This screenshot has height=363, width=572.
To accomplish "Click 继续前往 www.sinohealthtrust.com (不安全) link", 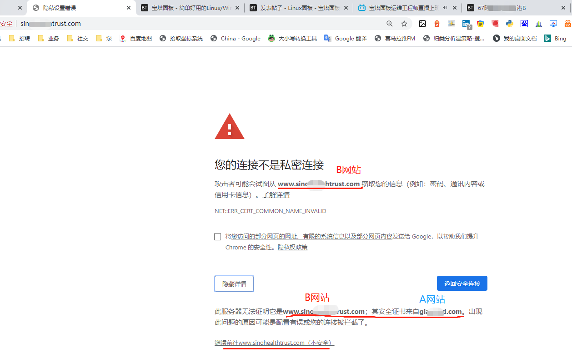I will pyautogui.click(x=274, y=343).
